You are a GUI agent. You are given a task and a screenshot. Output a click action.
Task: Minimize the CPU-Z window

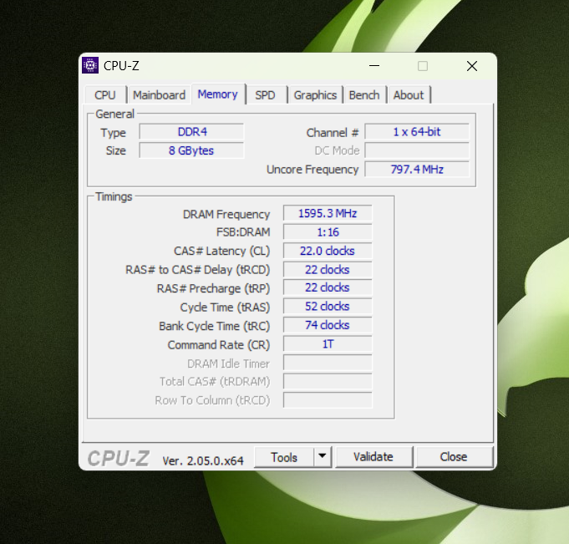coord(374,66)
